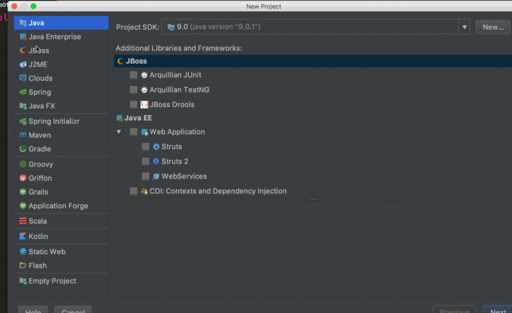The height and width of the screenshot is (313, 512).
Task: Click the Spring Initializr icon
Action: (x=23, y=121)
